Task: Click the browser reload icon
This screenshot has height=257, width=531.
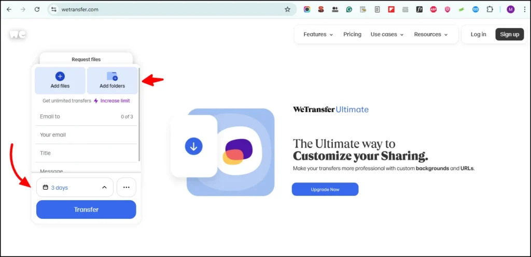Action: [x=37, y=9]
